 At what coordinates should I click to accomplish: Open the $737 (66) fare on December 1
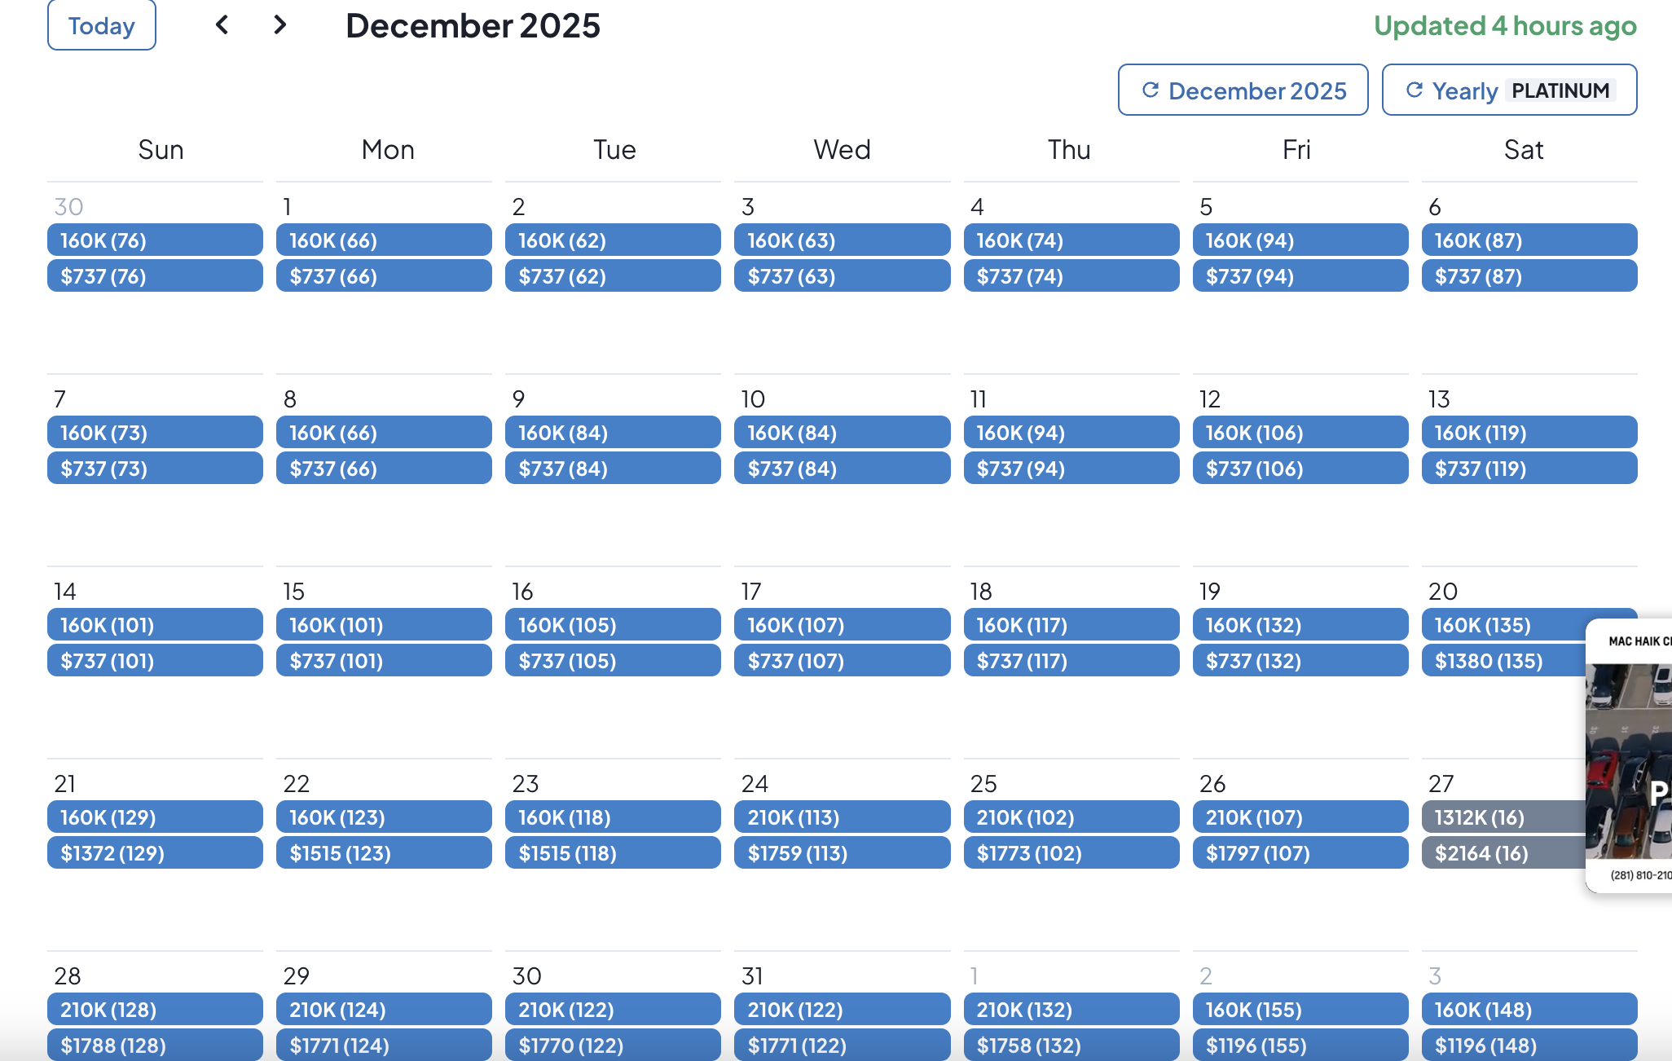[x=384, y=276]
